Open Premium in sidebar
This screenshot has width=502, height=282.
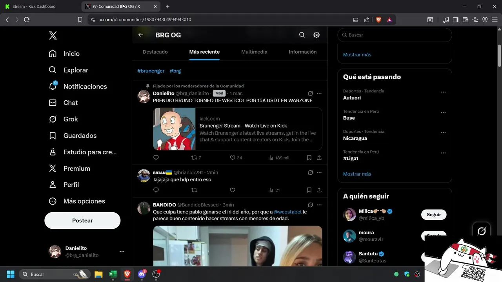click(69, 168)
